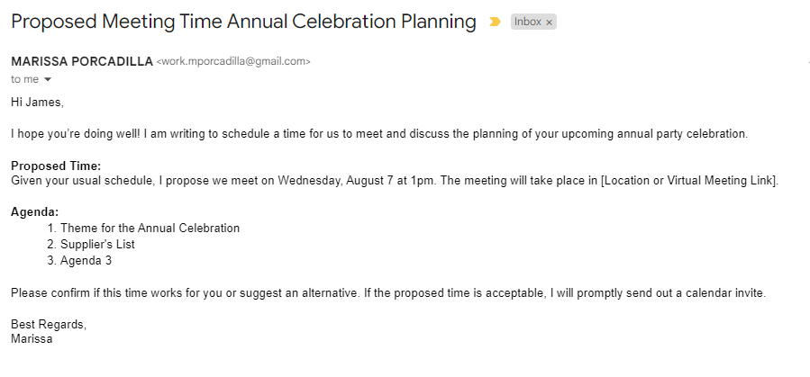Select agenda item "Theme for the Annual Celebration"

tap(150, 229)
